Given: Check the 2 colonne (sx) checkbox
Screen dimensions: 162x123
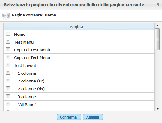Looking at the screenshot, I should tap(8, 81).
